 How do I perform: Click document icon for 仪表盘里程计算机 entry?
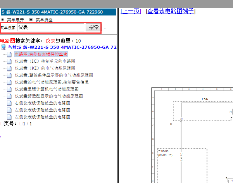[x=9, y=89]
